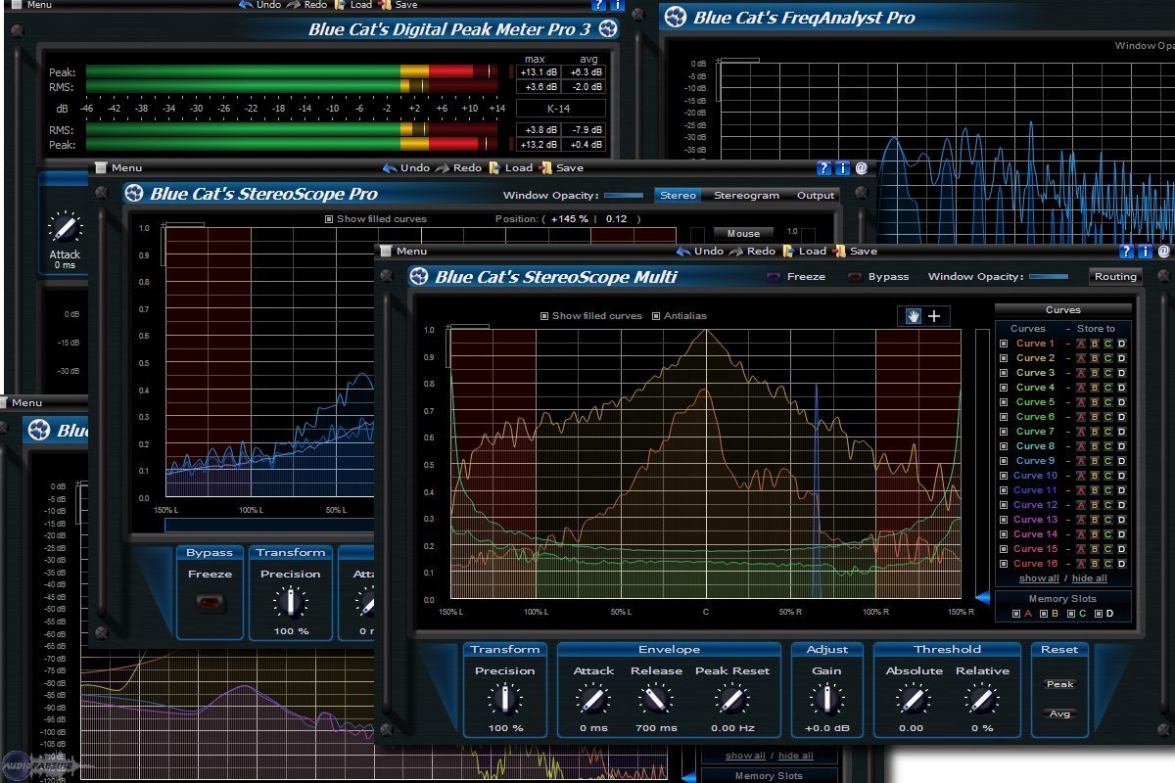Click Precision knob in StereoScope Multi Transform
This screenshot has height=783, width=1175.
click(x=505, y=700)
